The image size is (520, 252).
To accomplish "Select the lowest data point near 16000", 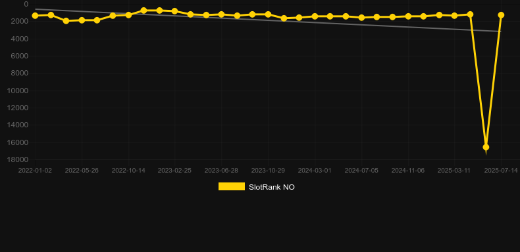I will click(486, 147).
